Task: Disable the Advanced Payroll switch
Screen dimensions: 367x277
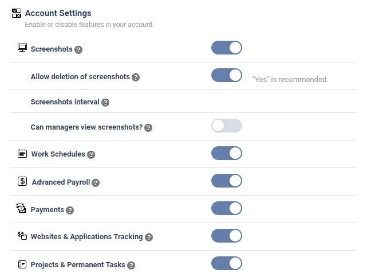Action: (x=227, y=181)
